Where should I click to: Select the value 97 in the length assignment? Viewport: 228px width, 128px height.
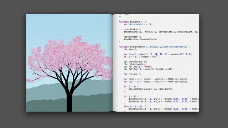tap(154, 57)
